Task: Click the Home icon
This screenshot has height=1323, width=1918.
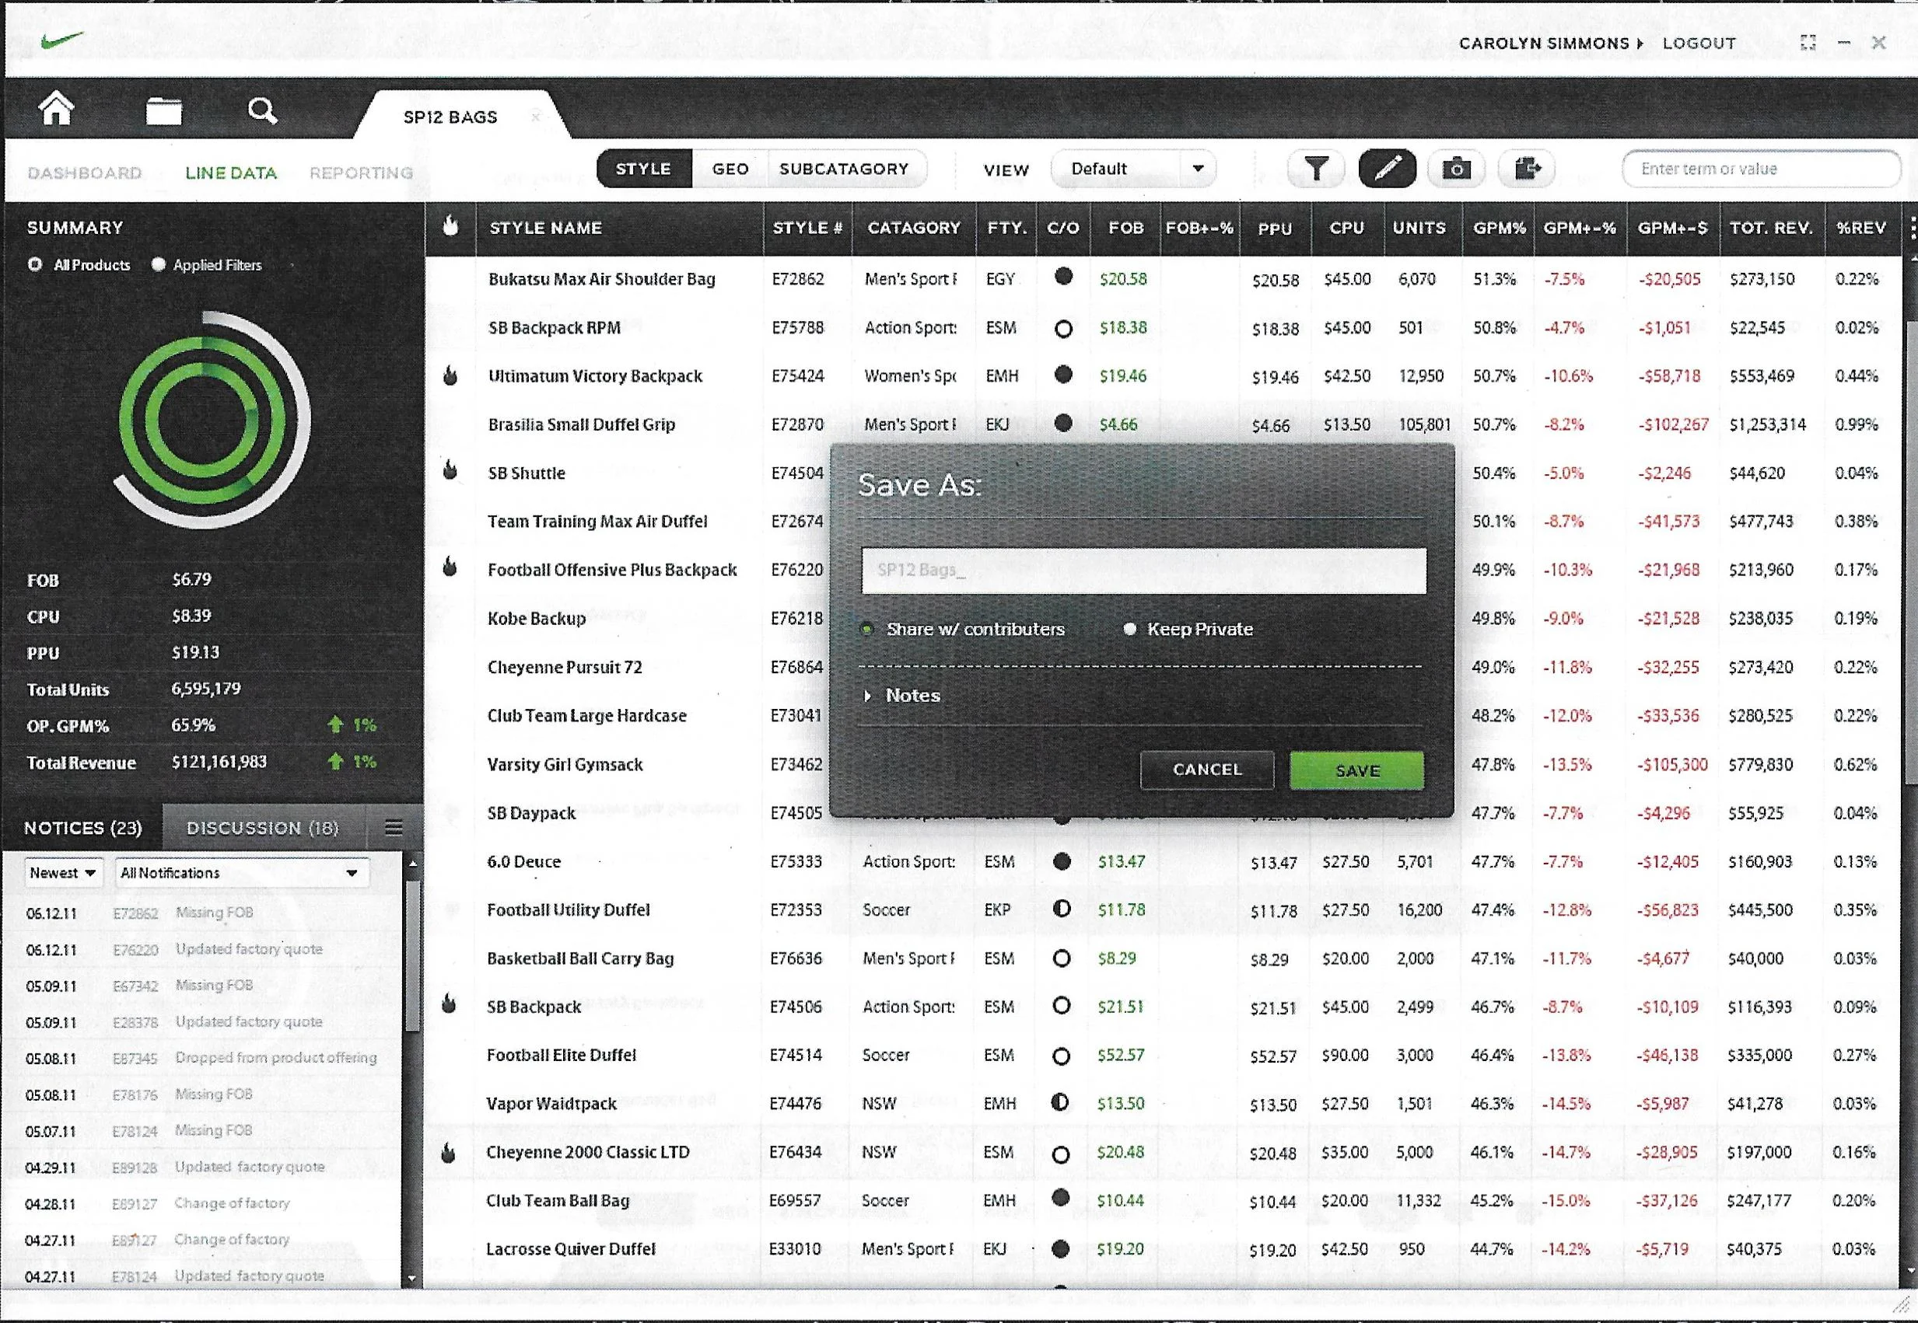Action: click(56, 110)
